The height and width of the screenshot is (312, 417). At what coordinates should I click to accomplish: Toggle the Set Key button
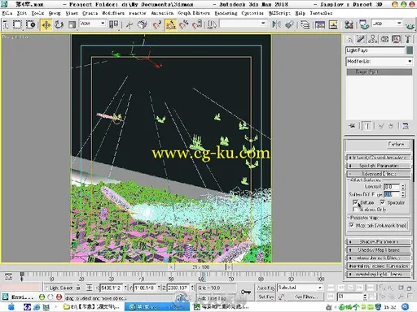(x=266, y=297)
